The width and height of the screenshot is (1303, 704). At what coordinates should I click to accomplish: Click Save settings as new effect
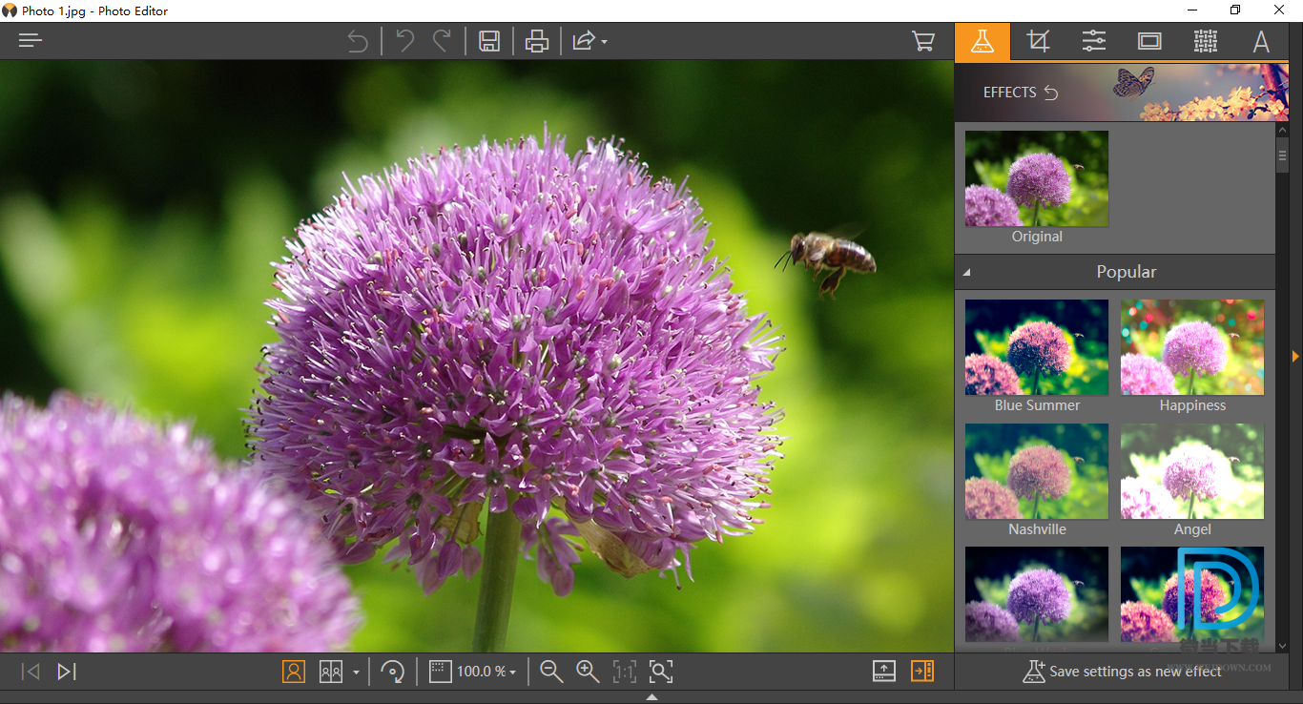point(1123,672)
